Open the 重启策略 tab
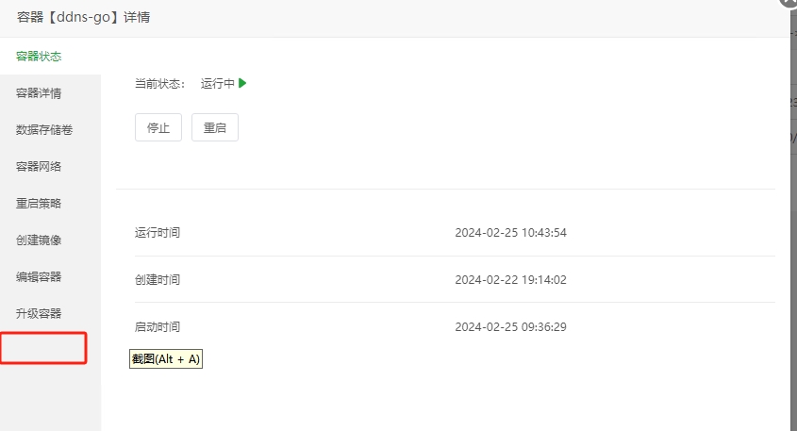Viewport: 797px width, 431px height. point(39,204)
